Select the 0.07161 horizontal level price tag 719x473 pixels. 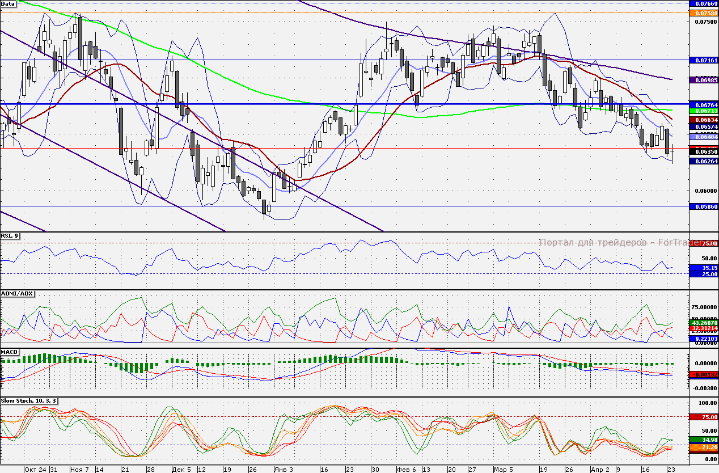(703, 60)
